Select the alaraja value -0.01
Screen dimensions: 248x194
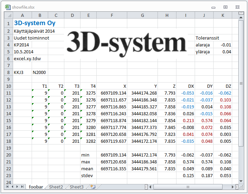click(x=223, y=45)
